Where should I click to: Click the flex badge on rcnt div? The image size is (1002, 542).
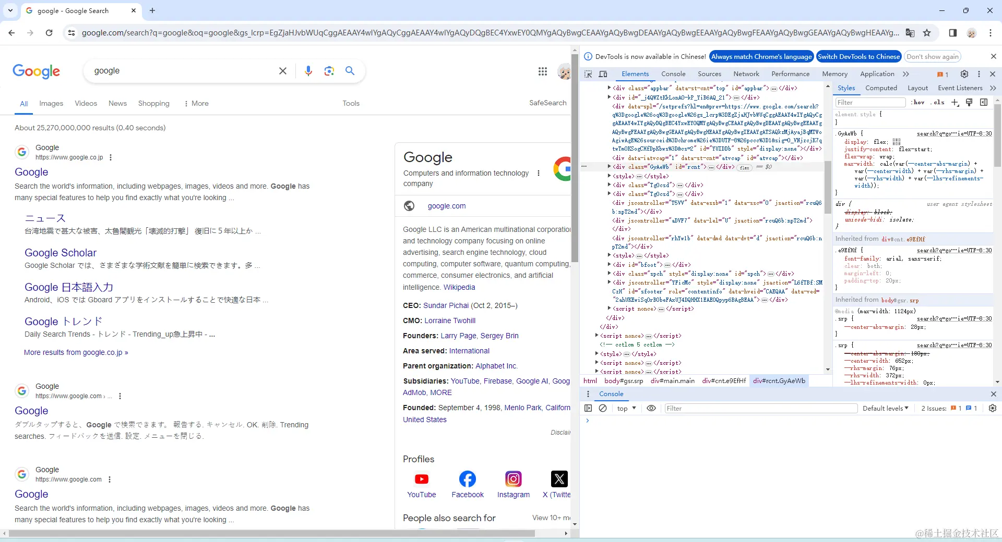(x=745, y=167)
